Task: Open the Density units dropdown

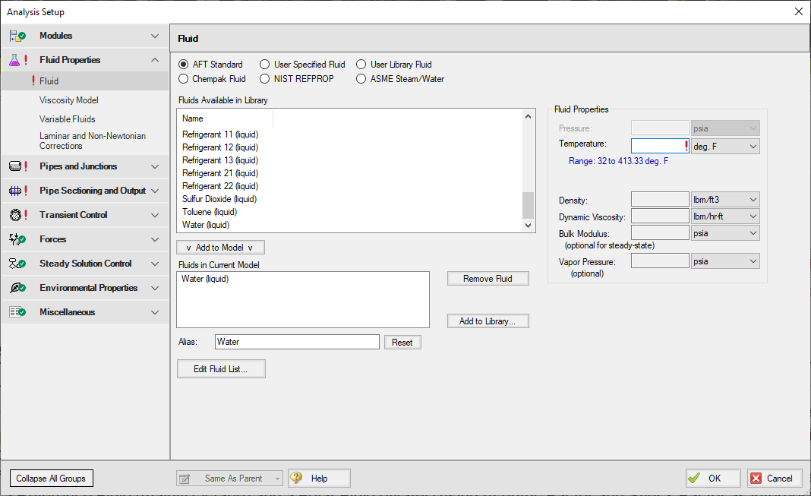Action: coord(725,200)
